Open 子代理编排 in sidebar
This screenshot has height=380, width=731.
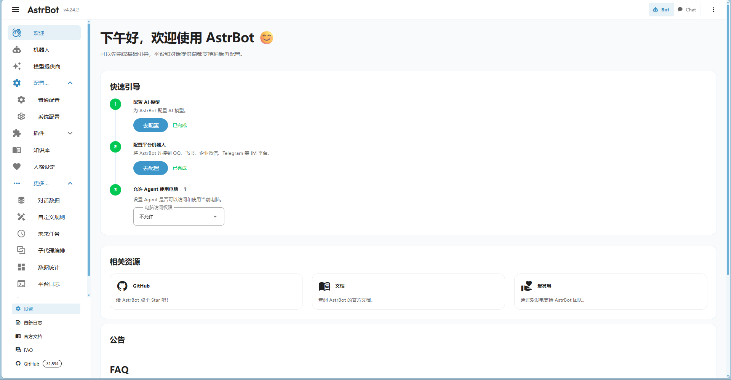point(44,251)
